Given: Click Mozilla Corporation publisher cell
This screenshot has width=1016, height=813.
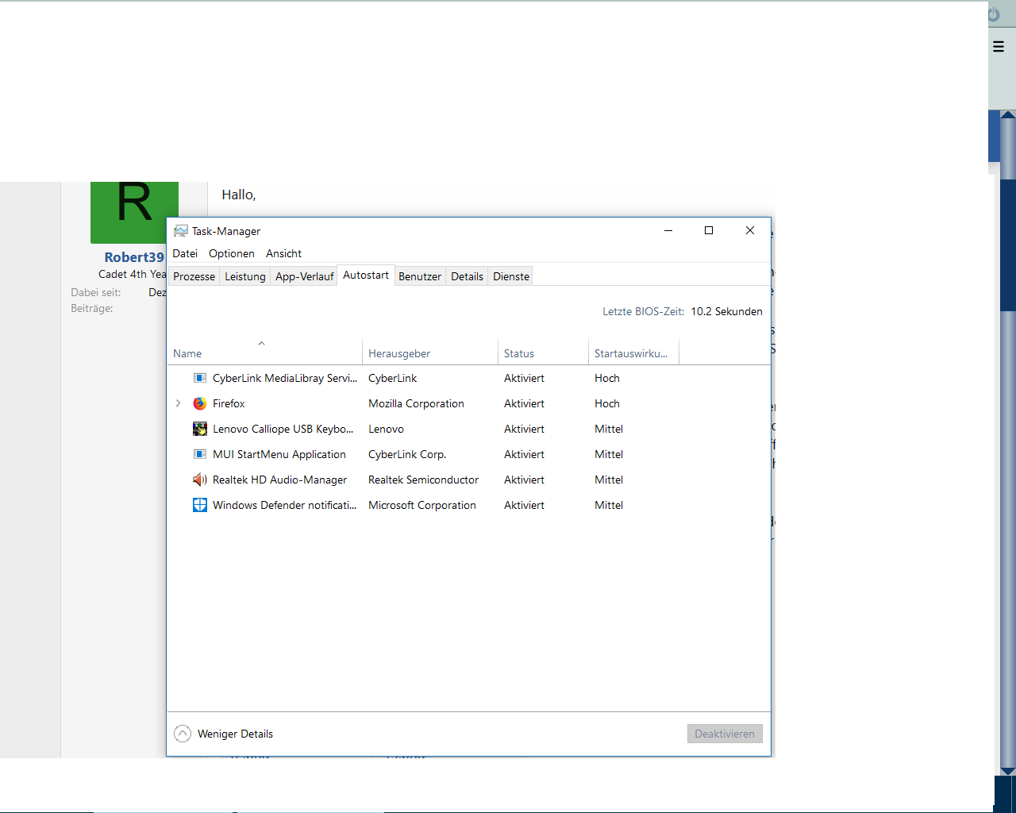Looking at the screenshot, I should 416,403.
